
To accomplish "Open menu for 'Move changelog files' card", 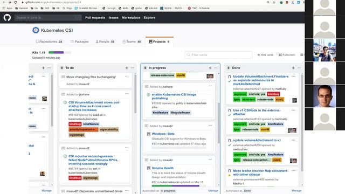I will 127,77.
